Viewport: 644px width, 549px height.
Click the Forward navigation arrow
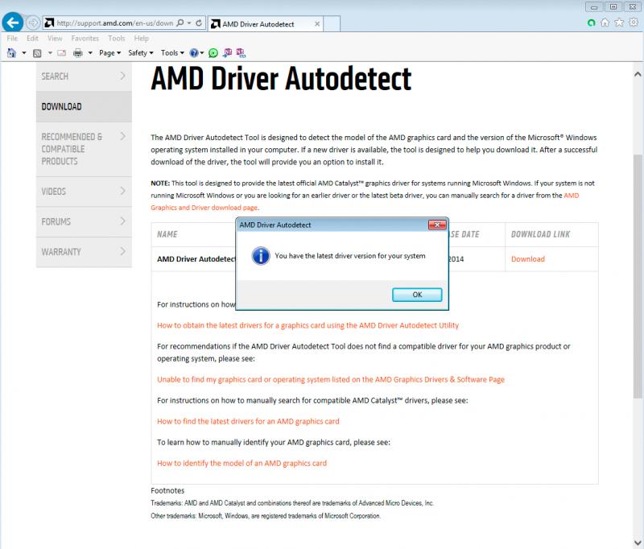33,23
